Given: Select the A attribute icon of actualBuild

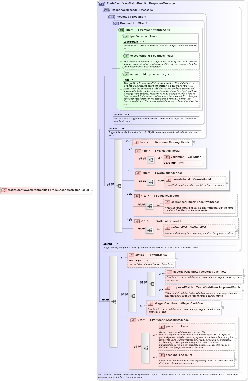Looking at the screenshot, I should tap(126, 74).
